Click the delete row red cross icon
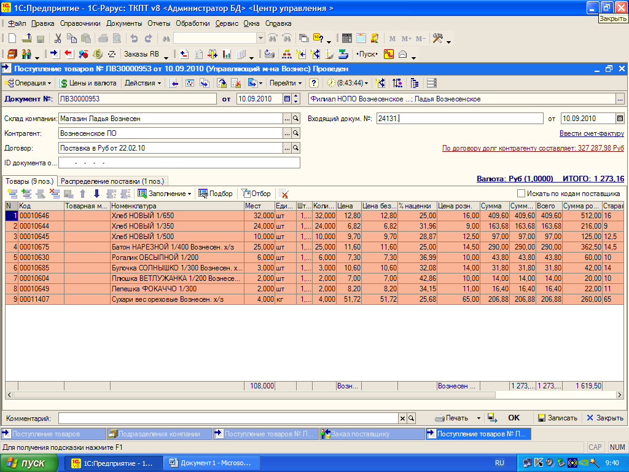The image size is (629, 472). (x=54, y=194)
